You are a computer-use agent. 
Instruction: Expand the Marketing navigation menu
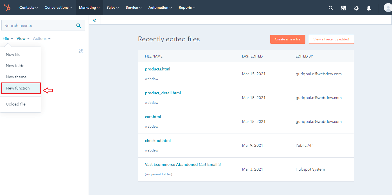[89, 8]
